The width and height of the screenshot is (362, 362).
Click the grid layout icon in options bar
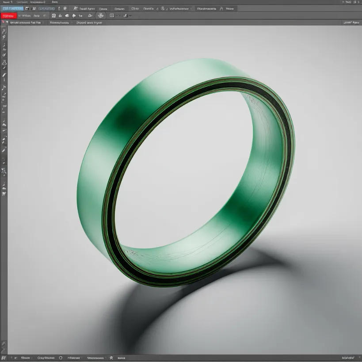click(x=111, y=15)
